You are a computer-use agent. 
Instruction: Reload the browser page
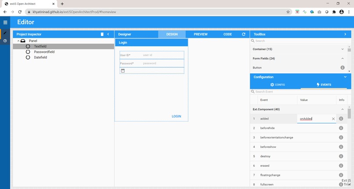(x=20, y=12)
